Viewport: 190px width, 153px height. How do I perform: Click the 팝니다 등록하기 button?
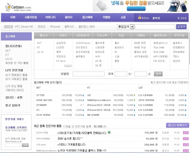[177, 125]
